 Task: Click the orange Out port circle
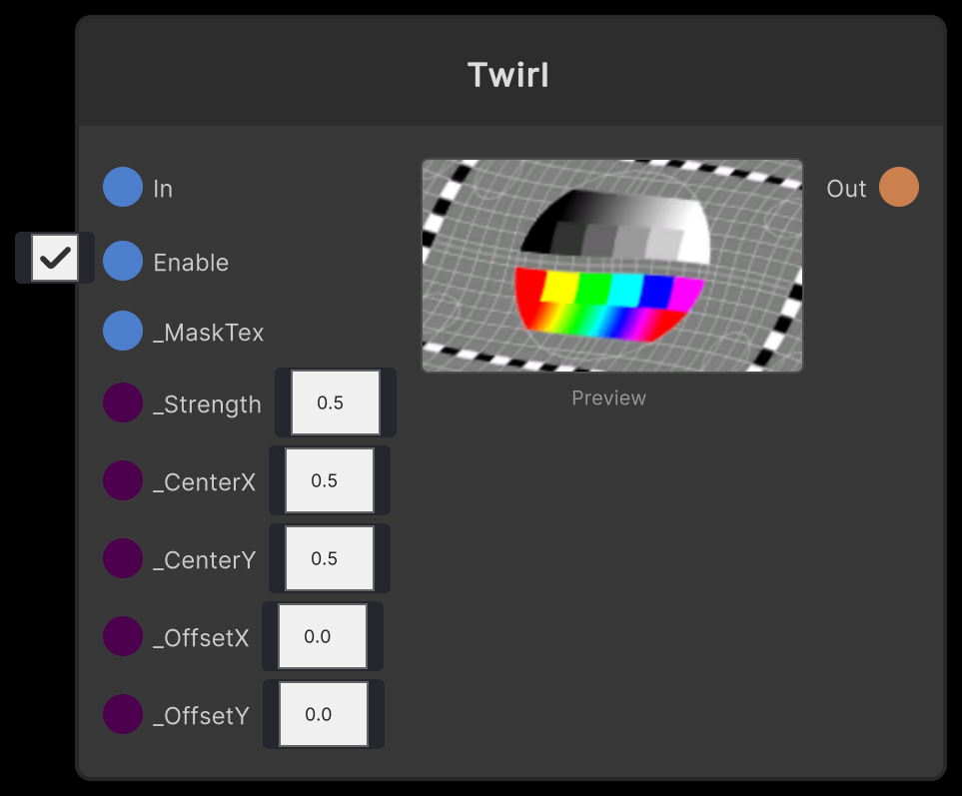click(x=898, y=187)
